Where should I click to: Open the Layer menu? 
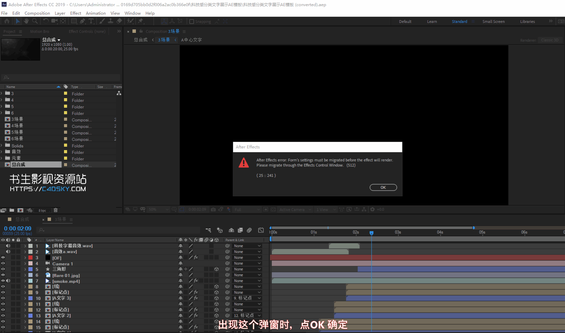point(60,13)
